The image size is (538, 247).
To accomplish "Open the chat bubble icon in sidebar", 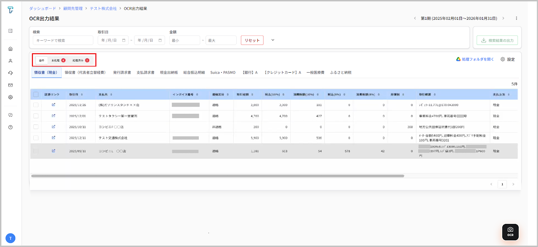I will pos(11,115).
